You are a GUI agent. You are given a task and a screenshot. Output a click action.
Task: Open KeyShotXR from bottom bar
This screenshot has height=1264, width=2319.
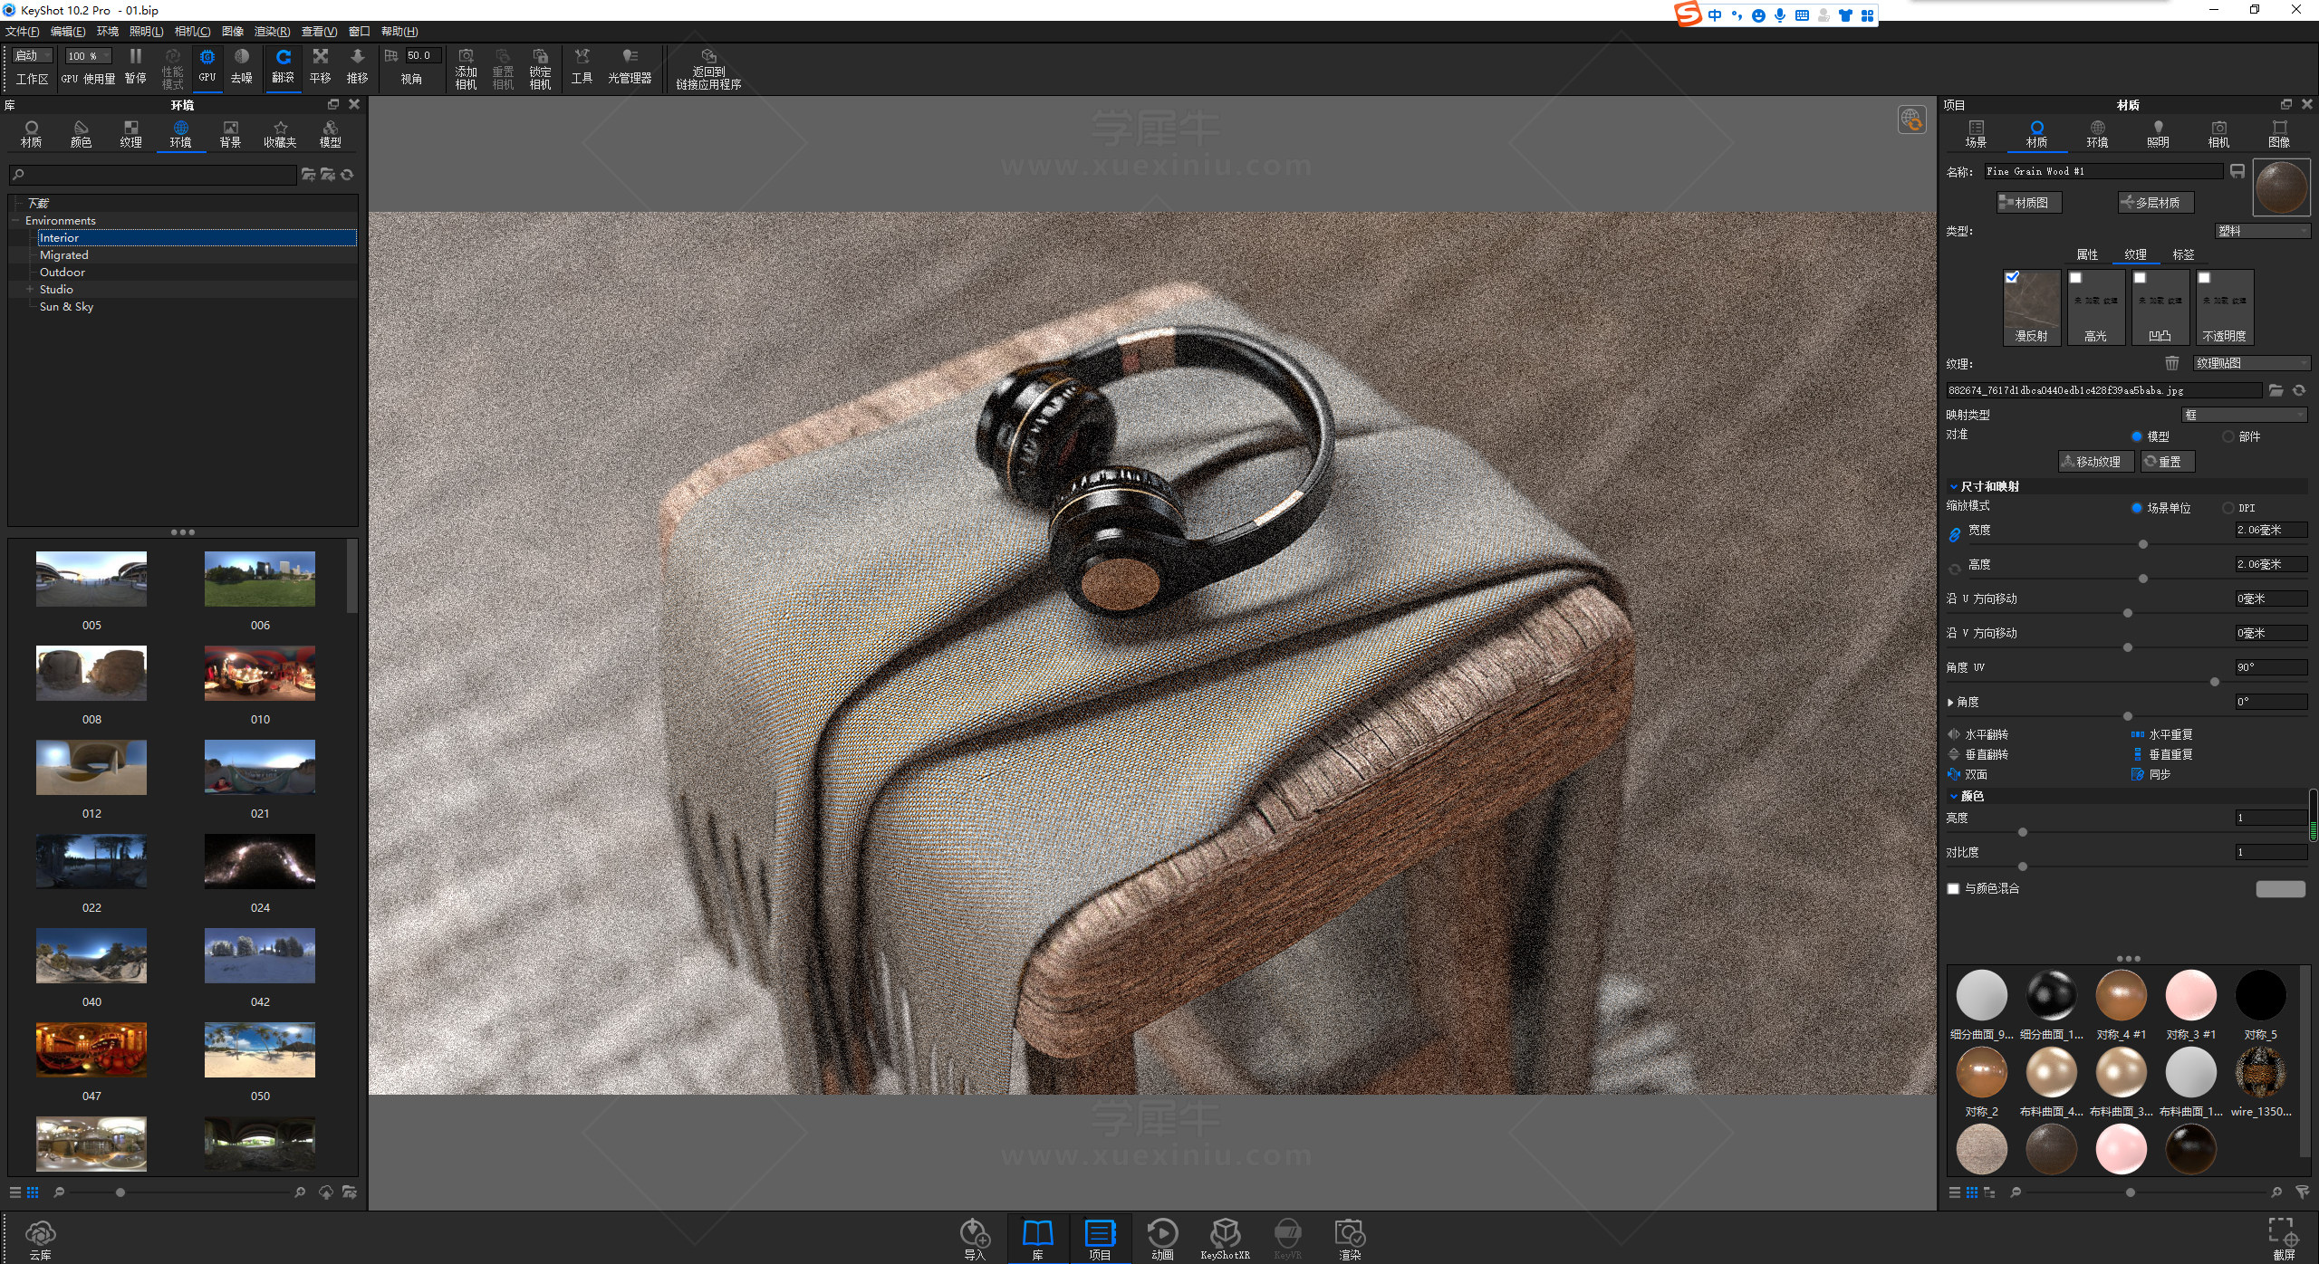[x=1225, y=1240]
